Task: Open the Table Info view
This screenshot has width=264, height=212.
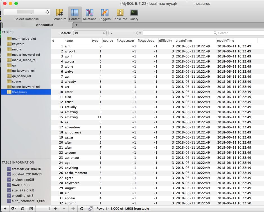Action: pyautogui.click(x=120, y=15)
